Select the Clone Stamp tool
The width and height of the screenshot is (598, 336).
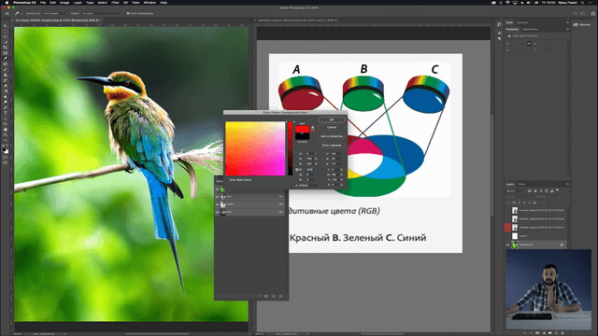[x=6, y=75]
